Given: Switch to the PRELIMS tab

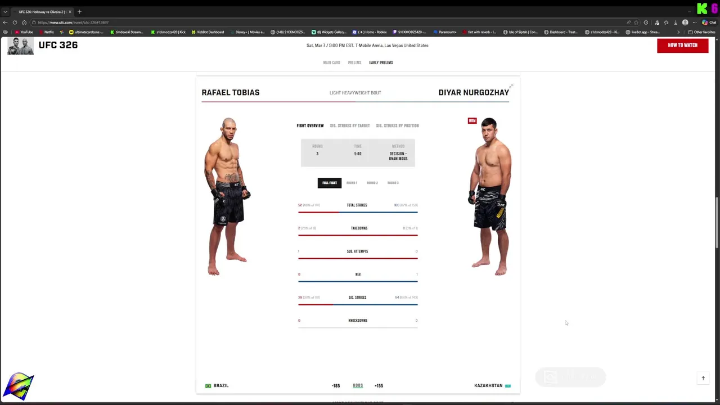Looking at the screenshot, I should point(354,62).
